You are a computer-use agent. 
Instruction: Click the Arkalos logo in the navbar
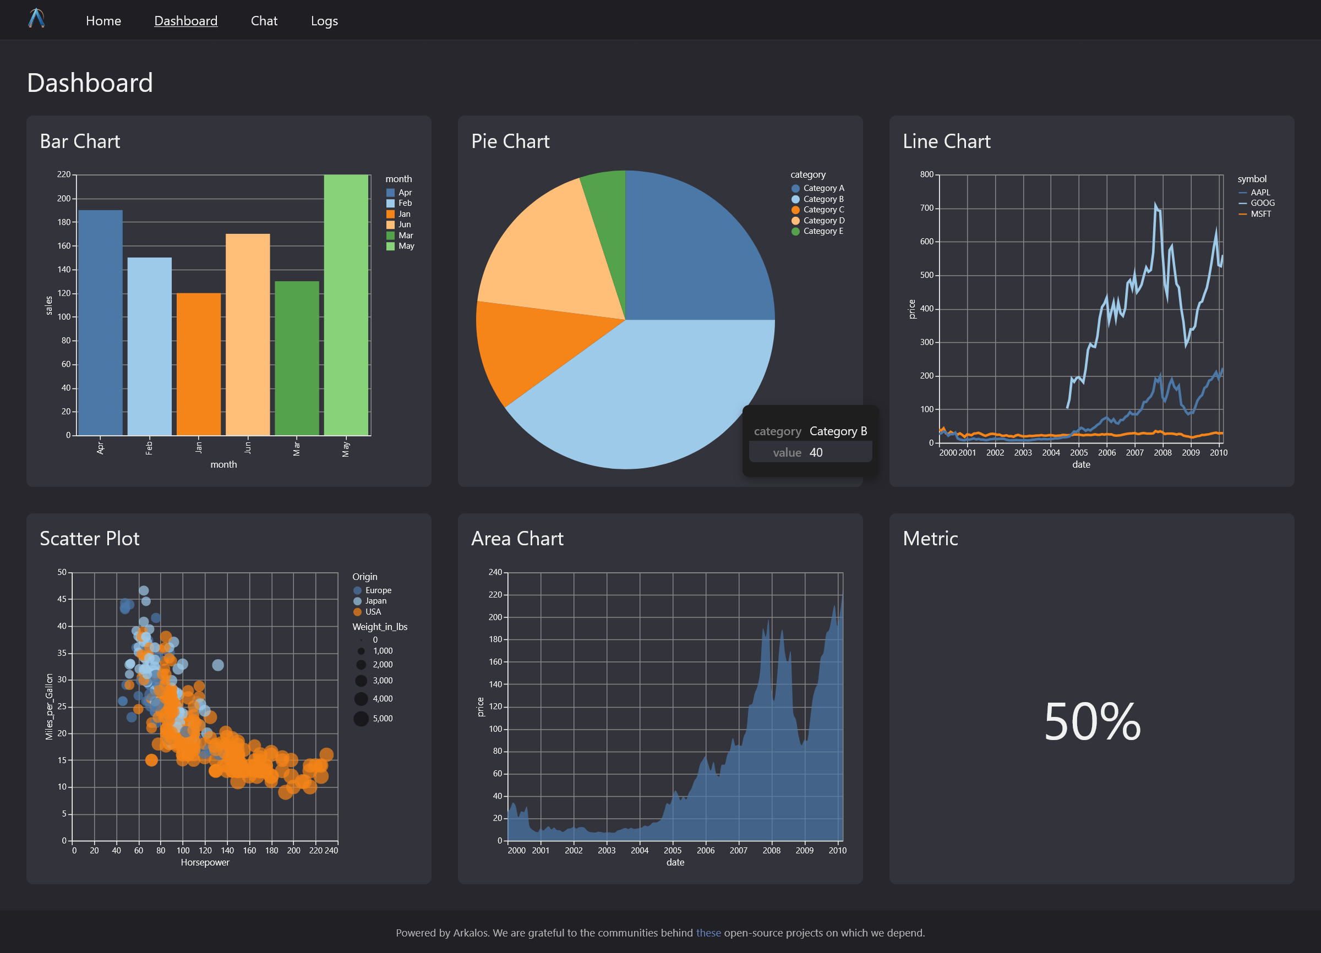37,20
